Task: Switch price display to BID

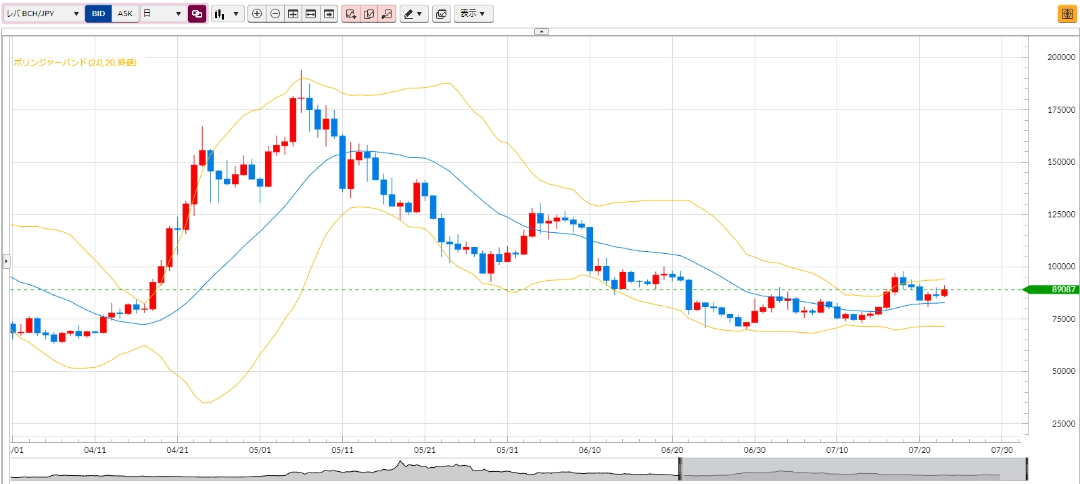Action: [99, 14]
